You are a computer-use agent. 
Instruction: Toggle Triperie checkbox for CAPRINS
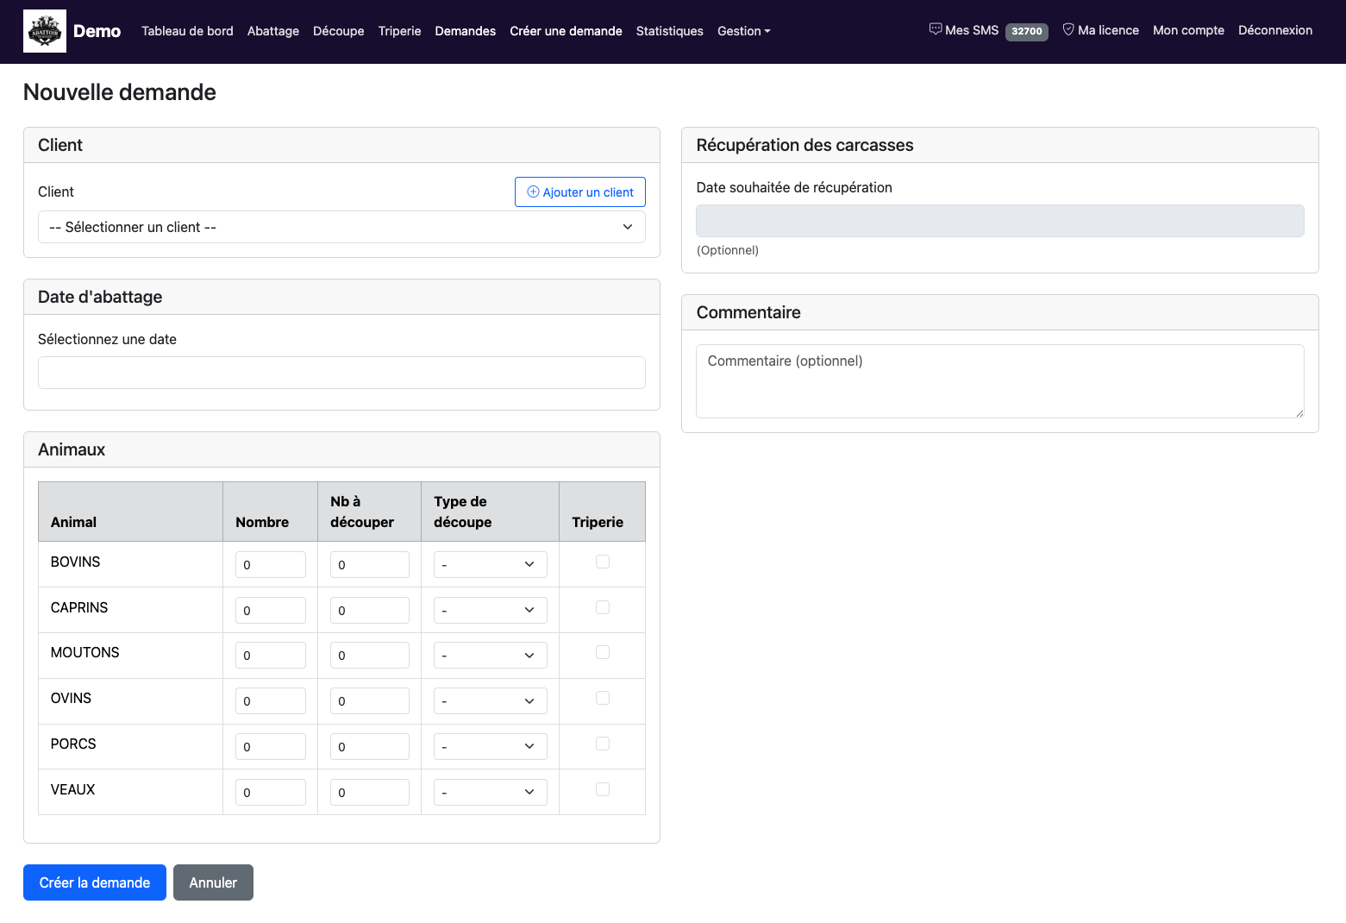point(603,607)
